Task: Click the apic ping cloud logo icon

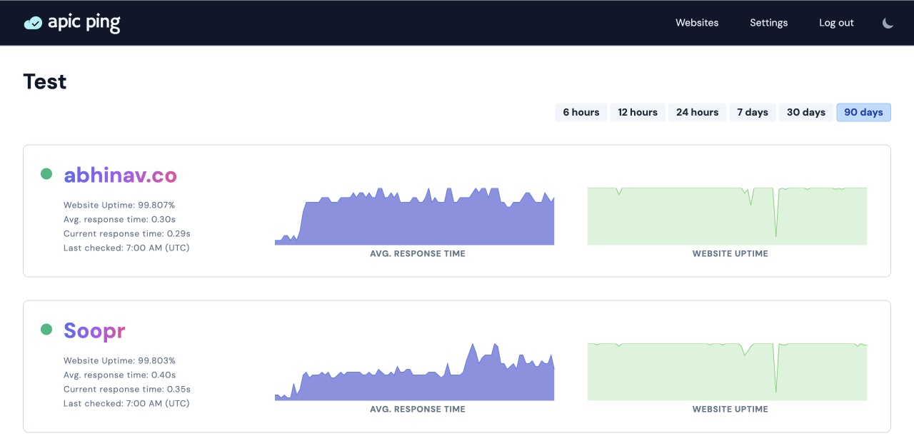Action: tap(33, 23)
